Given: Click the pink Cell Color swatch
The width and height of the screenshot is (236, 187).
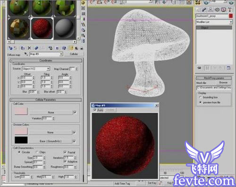Looking at the screenshot, I should tap(21, 111).
